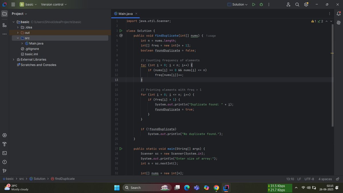Image resolution: width=343 pixels, height=193 pixels.
Task: Click run gutter icon beside main method
Action: click(x=121, y=149)
